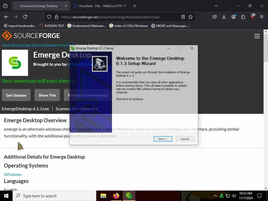This screenshot has width=268, height=201.
Task: Open the Windows Start menu
Action: pyautogui.click(x=6, y=196)
